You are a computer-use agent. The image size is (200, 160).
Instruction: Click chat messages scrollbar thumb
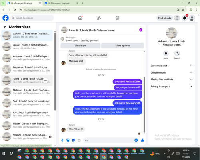(x=144, y=104)
